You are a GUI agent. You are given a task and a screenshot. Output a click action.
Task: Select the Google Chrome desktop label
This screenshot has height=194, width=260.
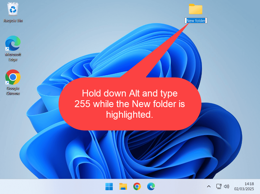pyautogui.click(x=13, y=90)
